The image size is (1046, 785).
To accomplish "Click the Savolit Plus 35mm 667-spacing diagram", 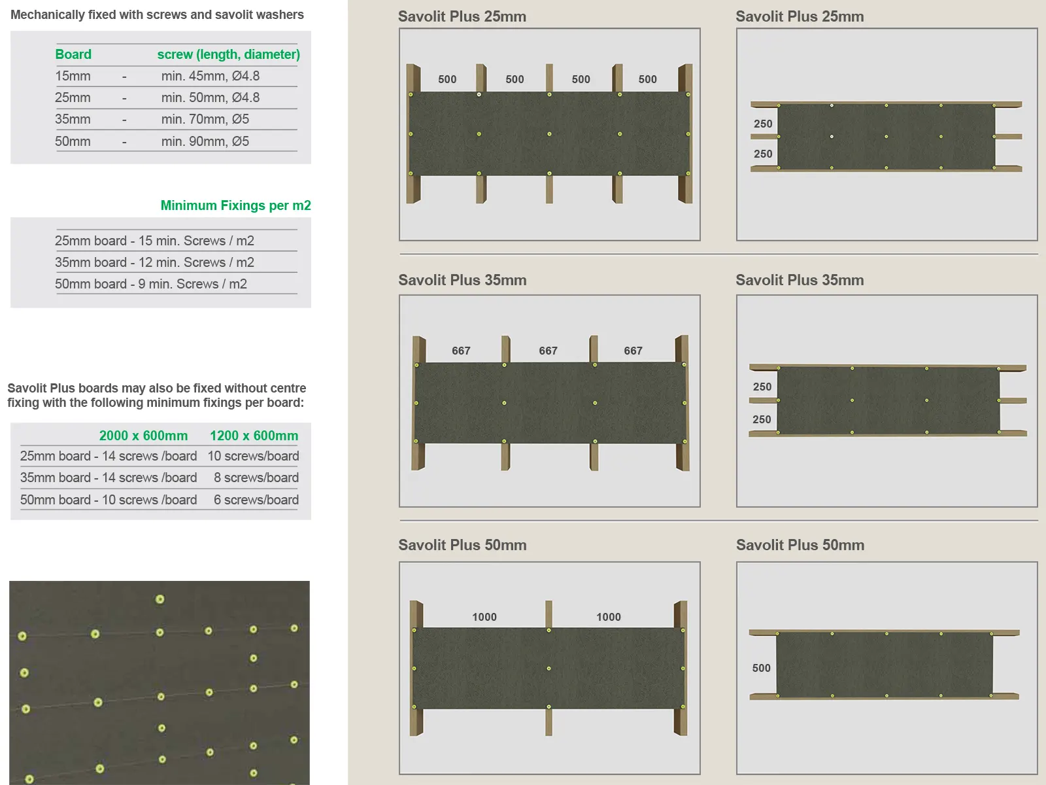I will (550, 401).
